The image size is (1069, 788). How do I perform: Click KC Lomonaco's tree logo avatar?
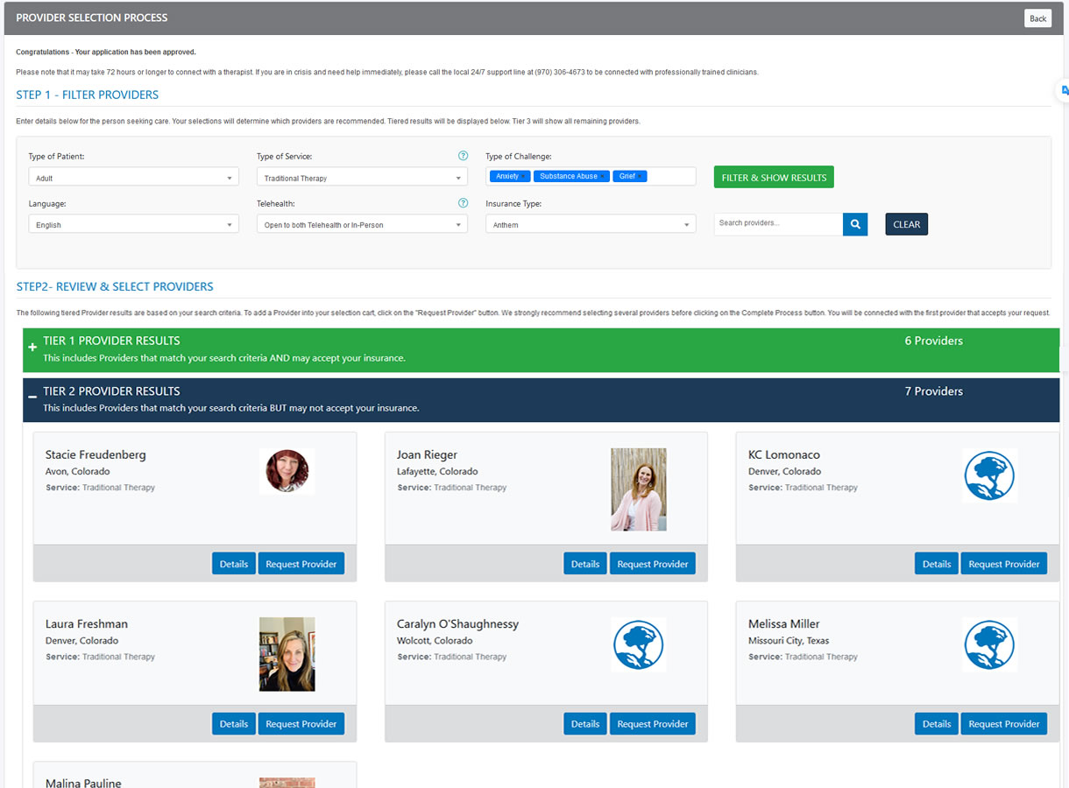coord(989,475)
